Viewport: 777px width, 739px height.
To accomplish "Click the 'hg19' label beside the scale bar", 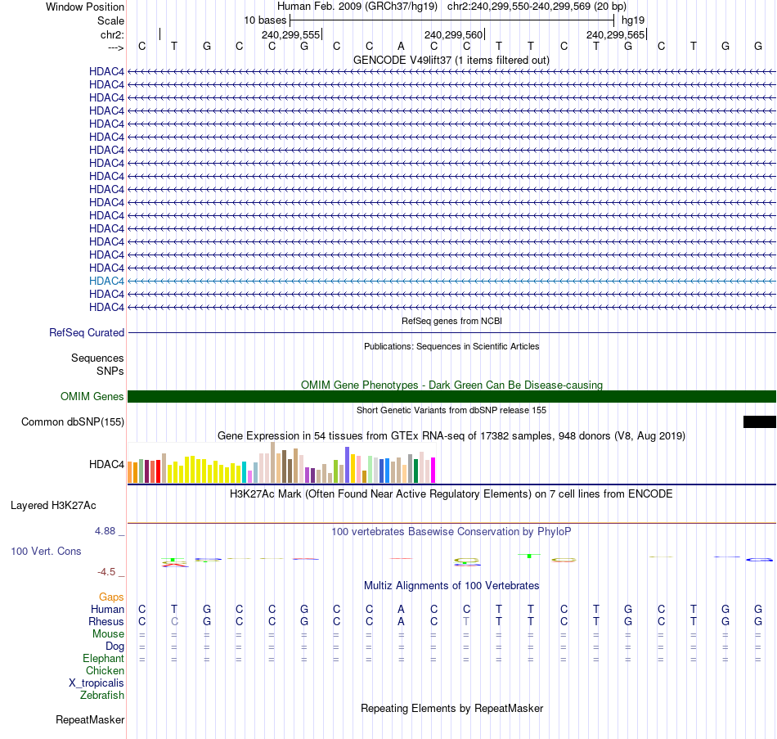I will pos(633,20).
